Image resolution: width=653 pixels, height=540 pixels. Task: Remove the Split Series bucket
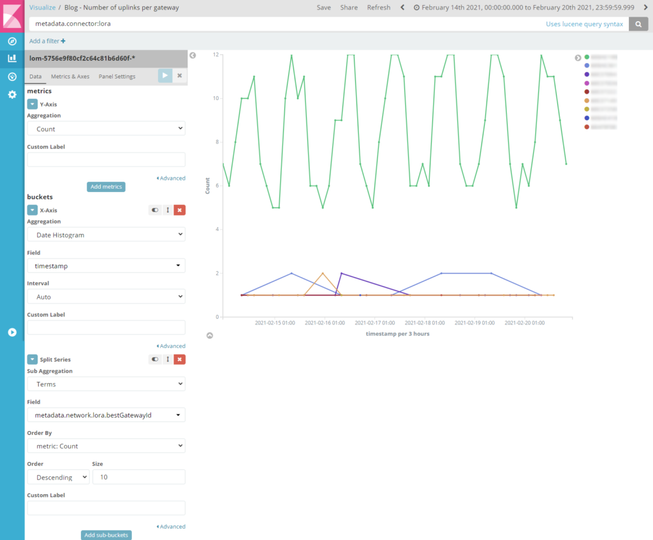(179, 360)
